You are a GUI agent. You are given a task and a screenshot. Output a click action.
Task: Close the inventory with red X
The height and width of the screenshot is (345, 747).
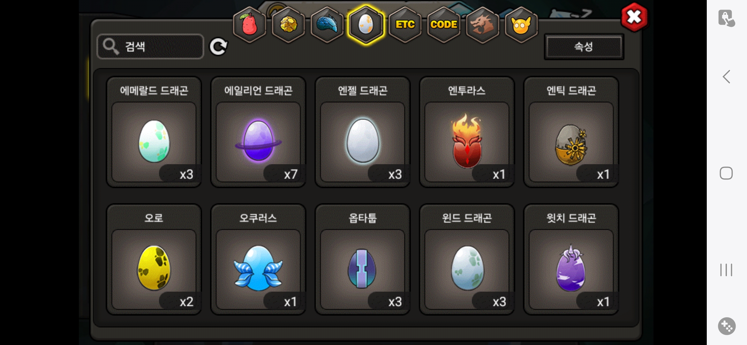634,17
